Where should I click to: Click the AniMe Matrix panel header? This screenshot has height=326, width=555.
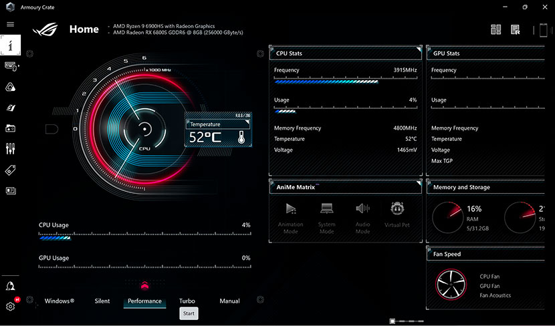pyautogui.click(x=346, y=188)
